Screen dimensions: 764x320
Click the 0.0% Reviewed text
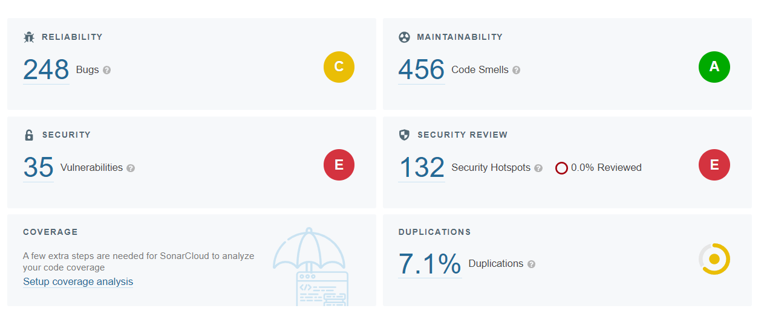click(x=606, y=168)
